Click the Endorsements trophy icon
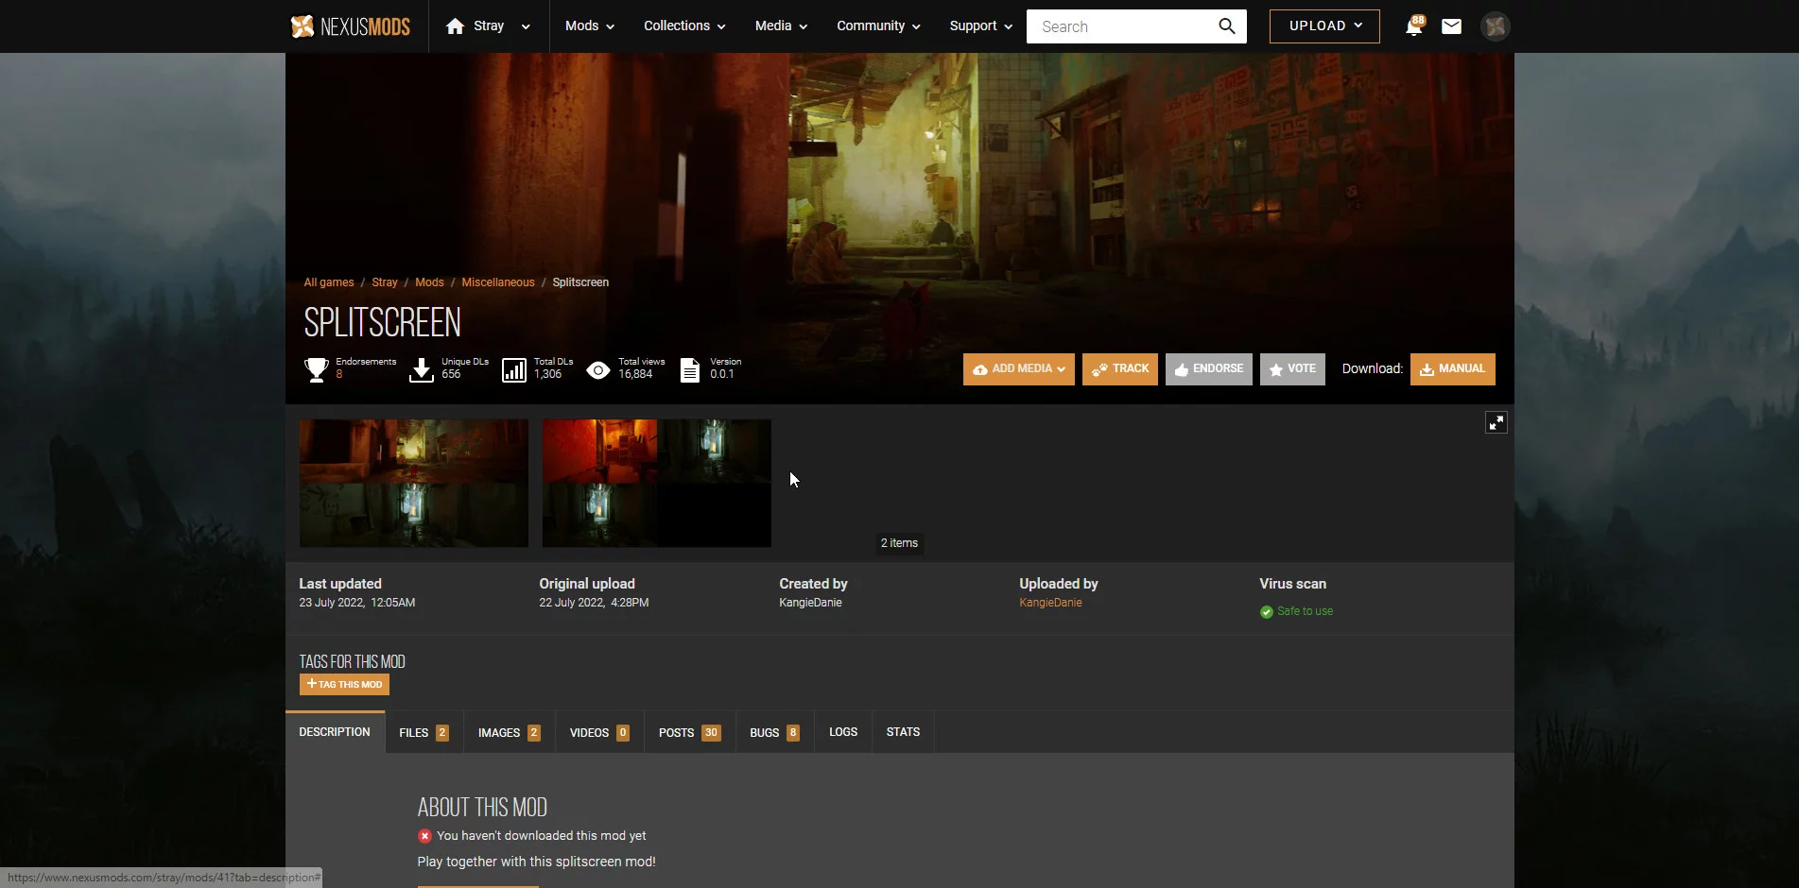The image size is (1799, 888). (x=316, y=369)
